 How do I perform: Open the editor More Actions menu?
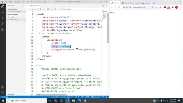pyautogui.click(x=106, y=6)
